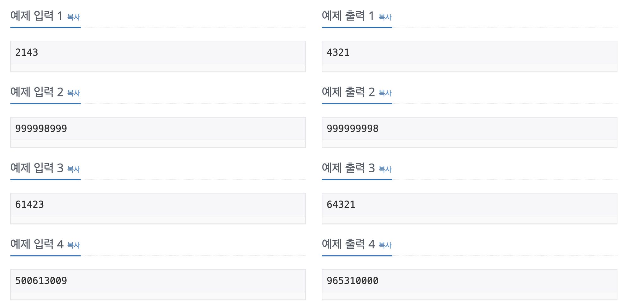
Task: Copy example input 1 via 복사 link
Action: tap(74, 17)
